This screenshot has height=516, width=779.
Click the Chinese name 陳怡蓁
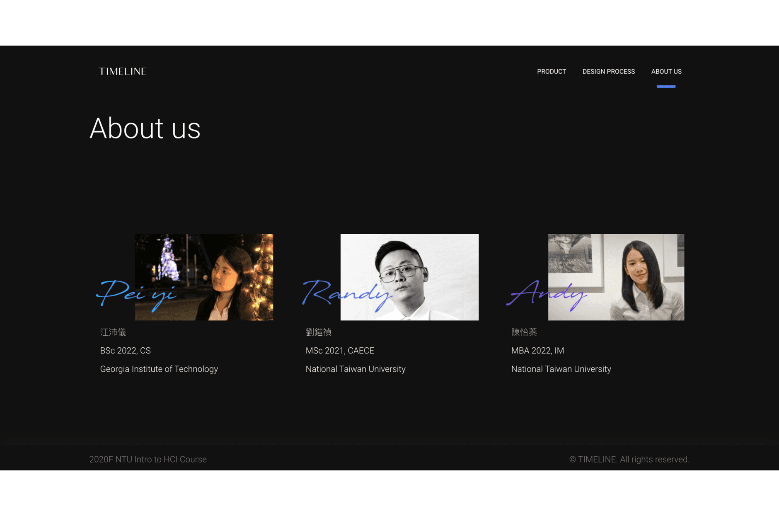pos(524,332)
